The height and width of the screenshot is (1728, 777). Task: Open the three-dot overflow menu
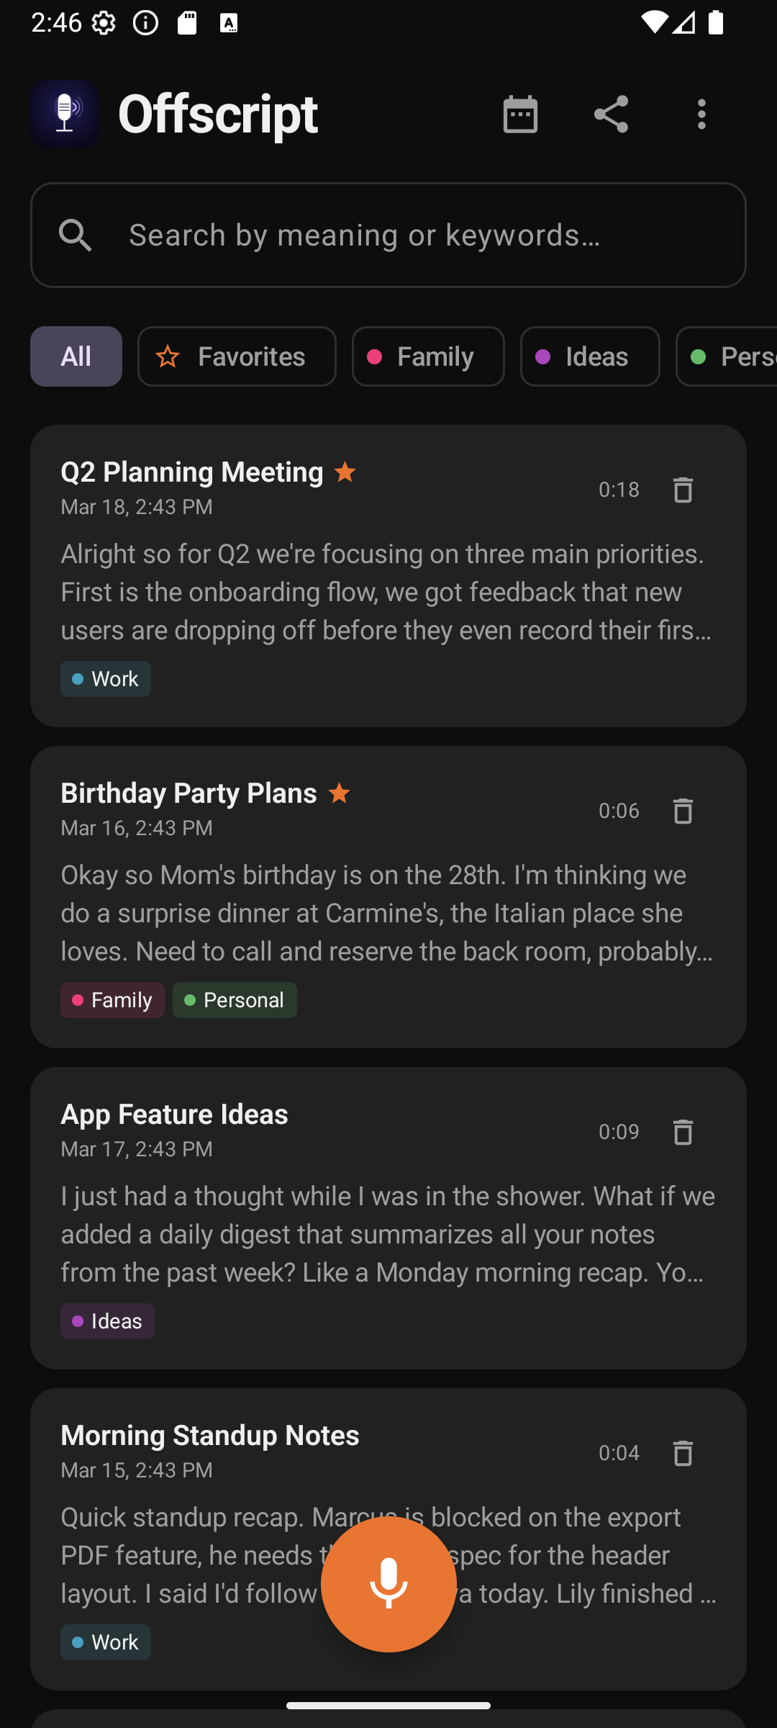pos(701,114)
